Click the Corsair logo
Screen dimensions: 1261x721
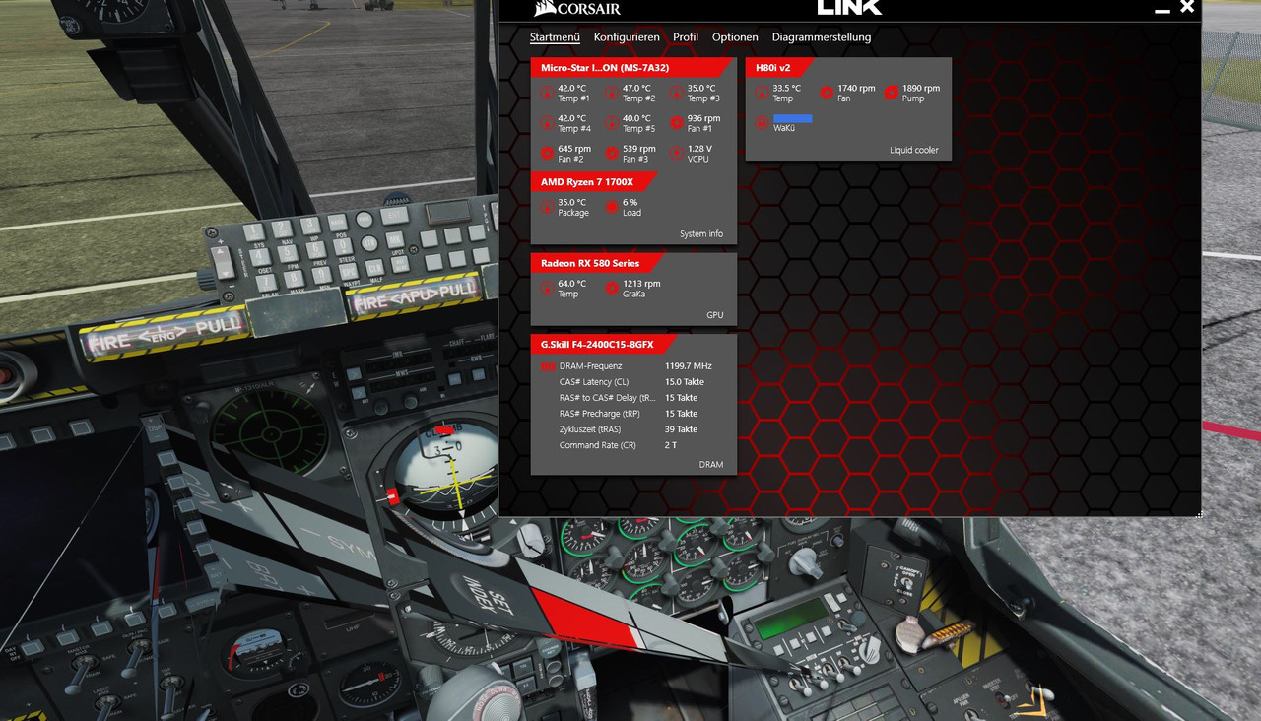click(577, 9)
